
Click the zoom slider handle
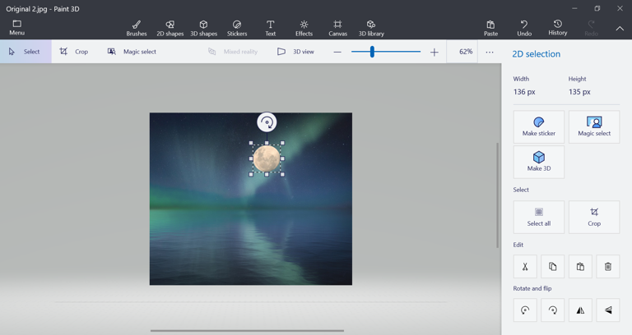click(x=372, y=52)
